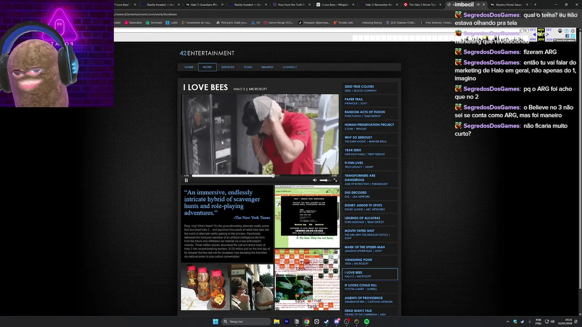Screen dimensions: 582x327
Task: Enter fullscreen mode on the video player
Action: (x=336, y=180)
